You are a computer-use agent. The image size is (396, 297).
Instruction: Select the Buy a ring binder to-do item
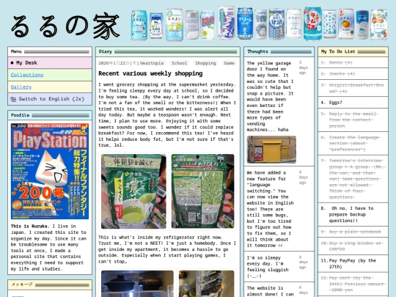[353, 246]
